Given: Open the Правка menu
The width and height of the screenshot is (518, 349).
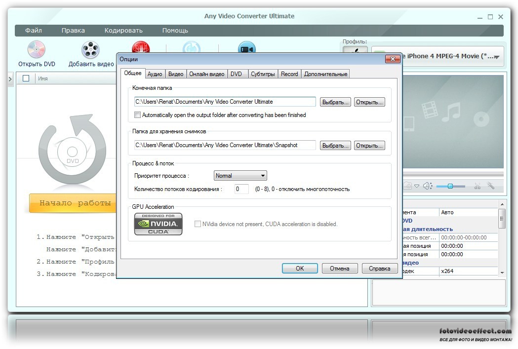Looking at the screenshot, I should click(73, 31).
